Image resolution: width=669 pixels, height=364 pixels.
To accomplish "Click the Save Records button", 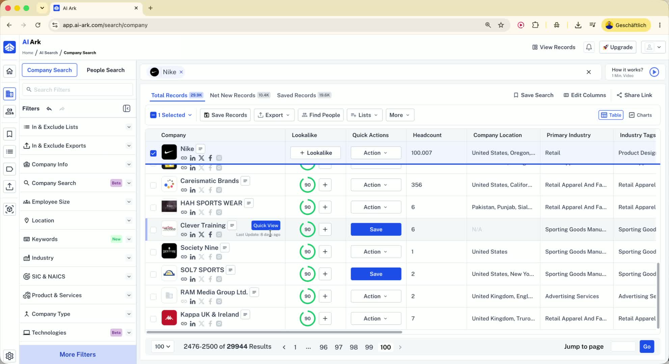I will [225, 115].
